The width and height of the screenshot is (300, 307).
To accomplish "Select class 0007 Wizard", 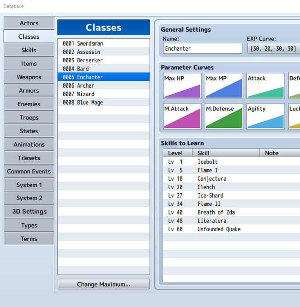I will coord(103,94).
